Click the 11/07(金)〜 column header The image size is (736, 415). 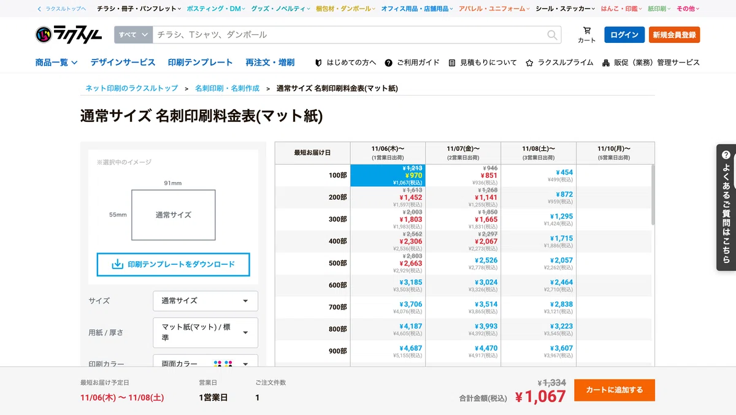pyautogui.click(x=463, y=153)
